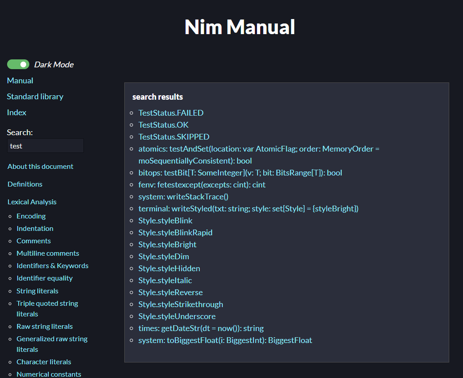The width and height of the screenshot is (463, 378).
Task: Open Numerical constants subsection
Action: tap(49, 374)
